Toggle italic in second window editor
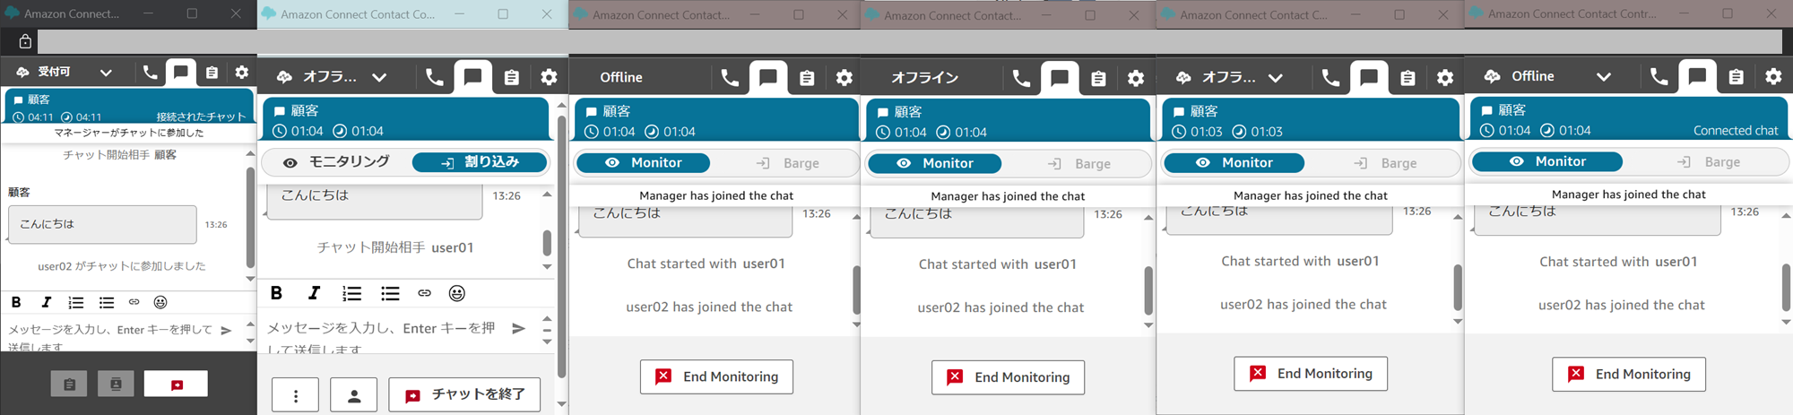The image size is (1793, 415). (x=314, y=293)
